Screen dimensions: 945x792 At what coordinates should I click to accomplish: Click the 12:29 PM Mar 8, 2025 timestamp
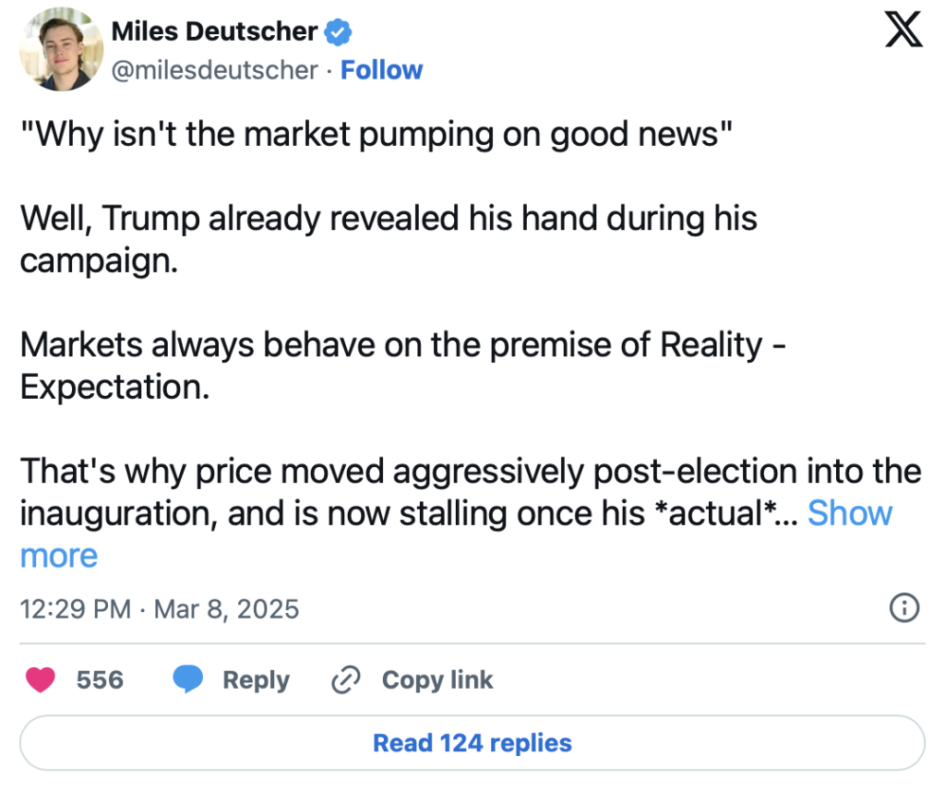159,609
